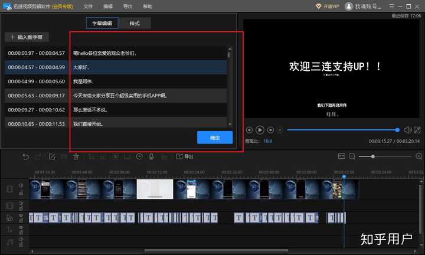Click timestamp 00:00:00.97 - 00:00:04.57
425x255 pixels.
(37, 53)
